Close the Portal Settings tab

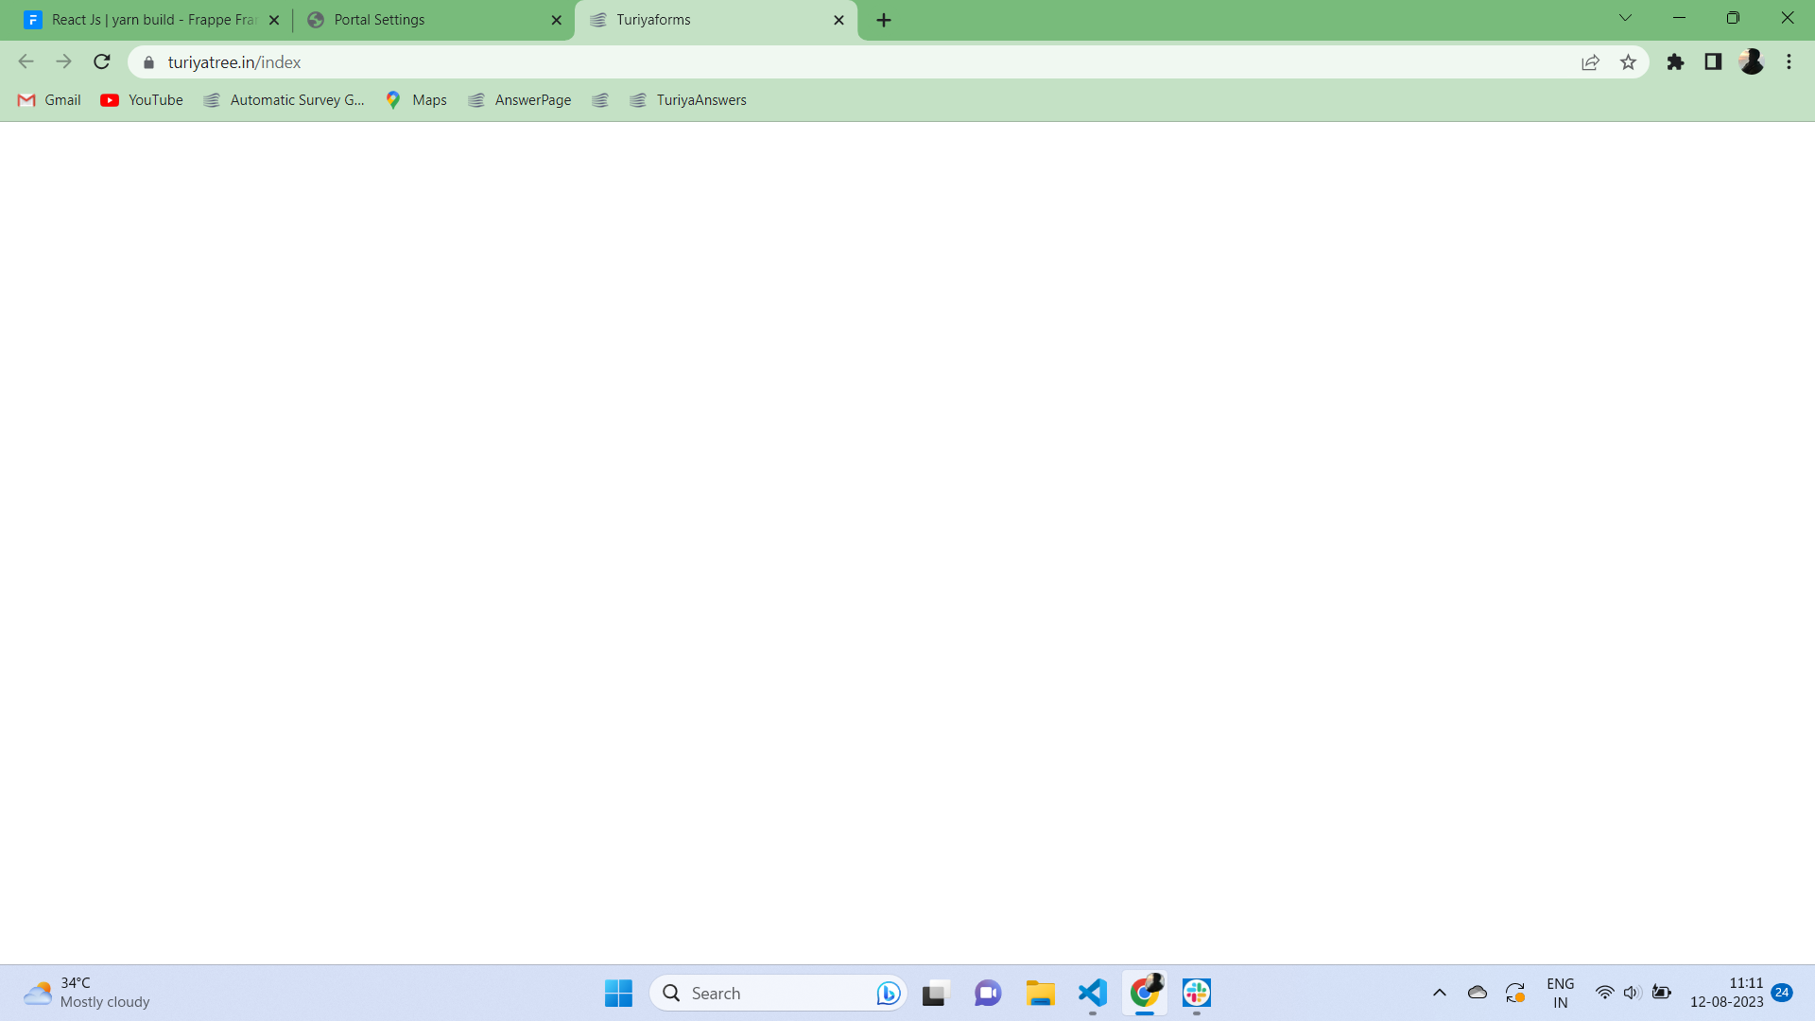[x=556, y=20]
